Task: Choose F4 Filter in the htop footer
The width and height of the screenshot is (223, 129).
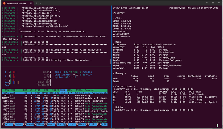Action: click(x=39, y=124)
